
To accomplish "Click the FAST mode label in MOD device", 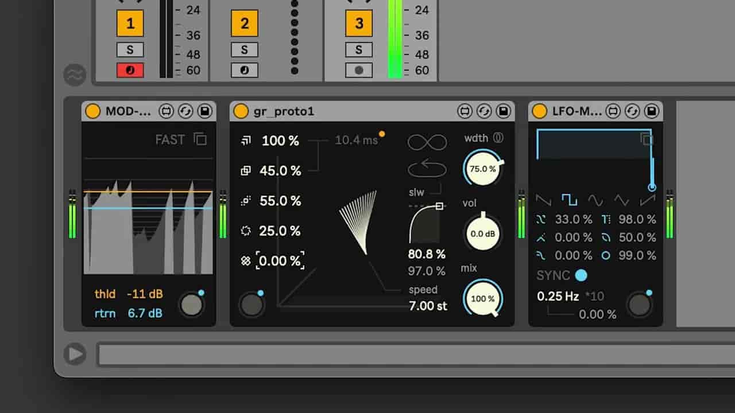I will 170,139.
